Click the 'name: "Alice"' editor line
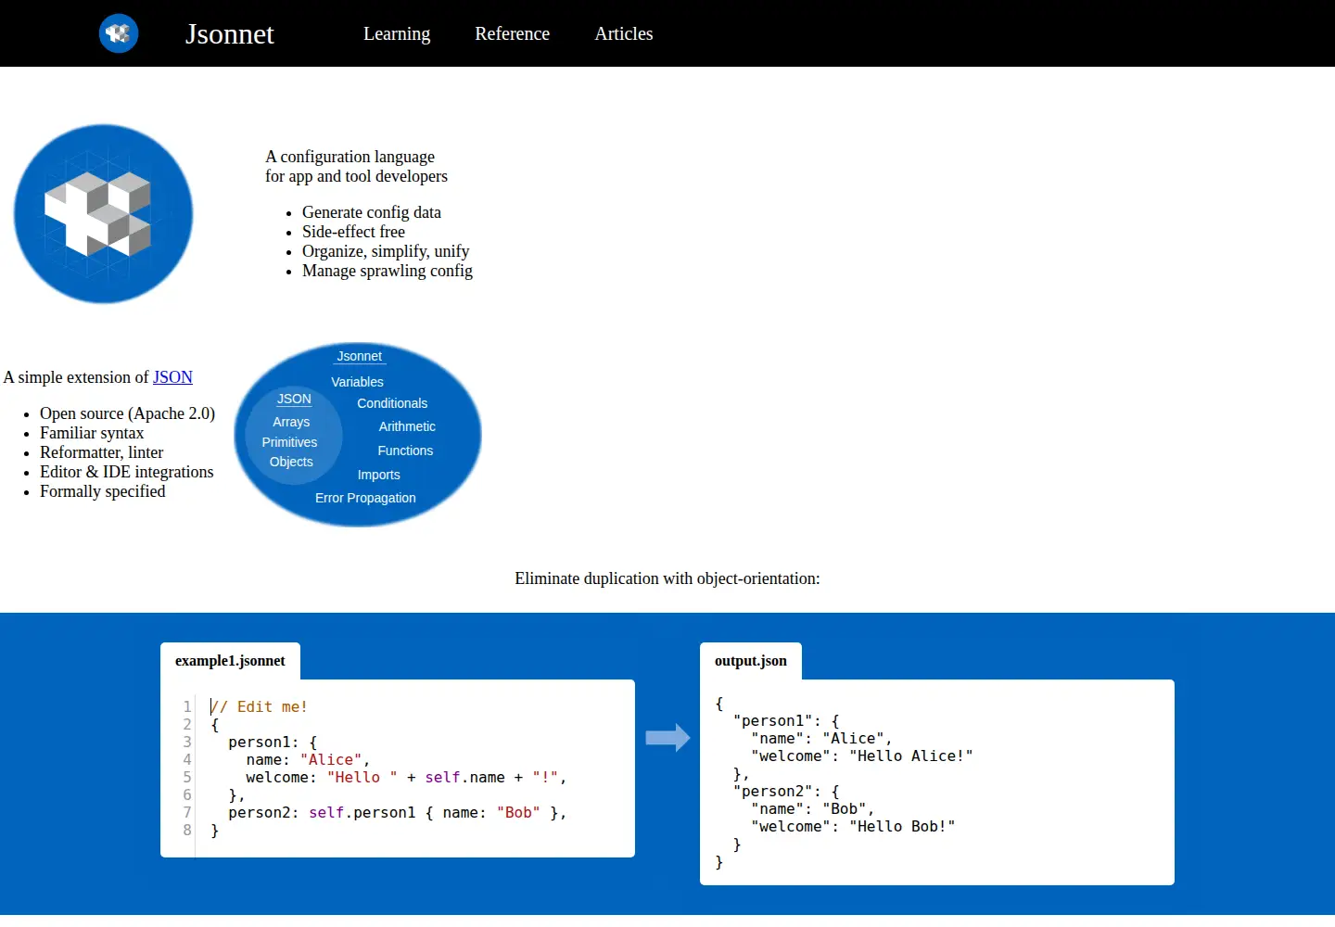This screenshot has height=927, width=1335. tap(308, 760)
